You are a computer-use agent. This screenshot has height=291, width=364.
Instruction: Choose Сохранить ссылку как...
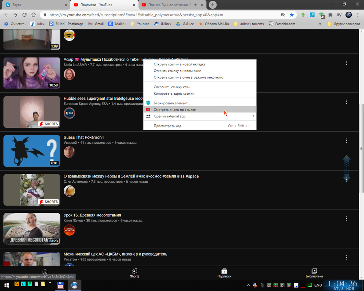tap(200, 87)
